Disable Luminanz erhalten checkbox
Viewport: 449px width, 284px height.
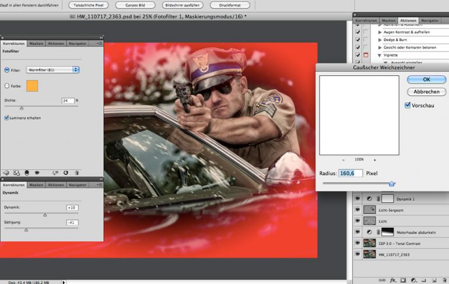coord(6,118)
